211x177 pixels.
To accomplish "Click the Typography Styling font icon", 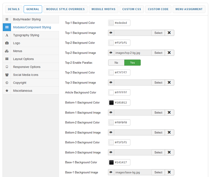I will coord(7,35).
